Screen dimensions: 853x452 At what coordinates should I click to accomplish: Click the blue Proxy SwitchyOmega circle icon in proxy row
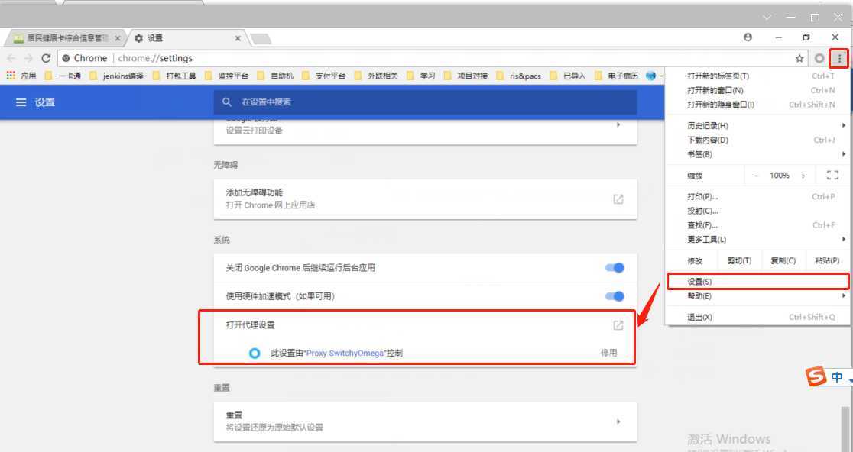pyautogui.click(x=254, y=353)
